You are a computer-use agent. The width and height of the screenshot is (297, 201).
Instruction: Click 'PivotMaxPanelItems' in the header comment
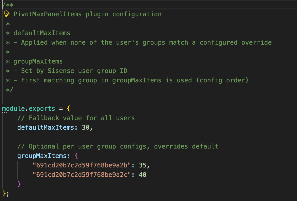click(x=48, y=14)
